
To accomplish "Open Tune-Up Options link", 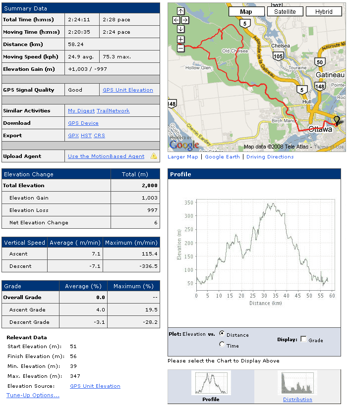I will point(33,395).
